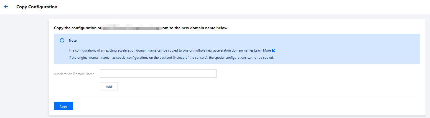Click the ".com" ending of source domain
Image resolution: width=430 pixels, height=118 pixels.
165,28
